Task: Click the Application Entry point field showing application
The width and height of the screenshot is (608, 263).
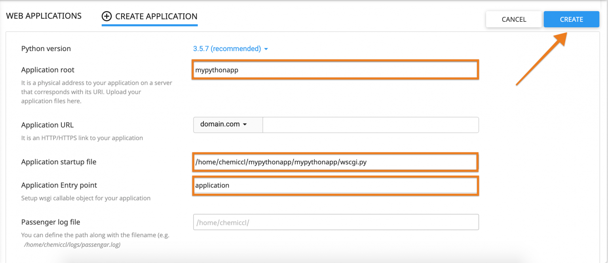Action: [x=335, y=185]
